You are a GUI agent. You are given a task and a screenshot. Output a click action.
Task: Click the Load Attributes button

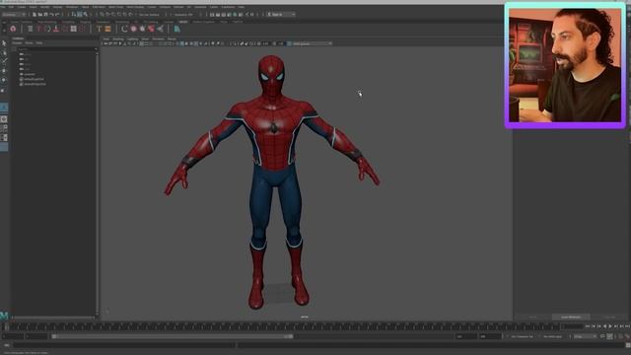point(571,318)
